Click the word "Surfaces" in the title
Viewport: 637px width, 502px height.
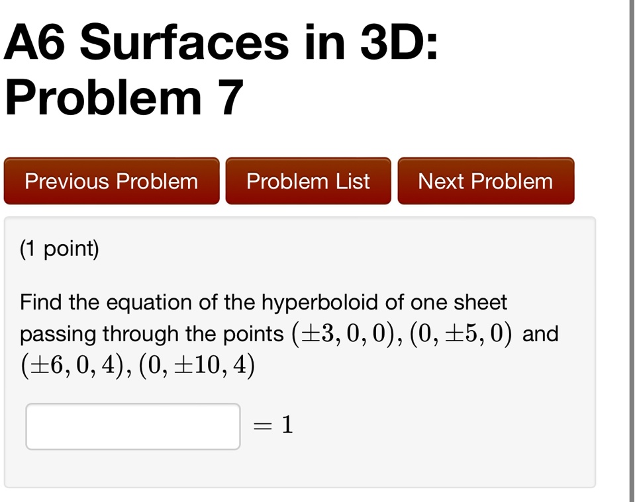click(x=184, y=42)
